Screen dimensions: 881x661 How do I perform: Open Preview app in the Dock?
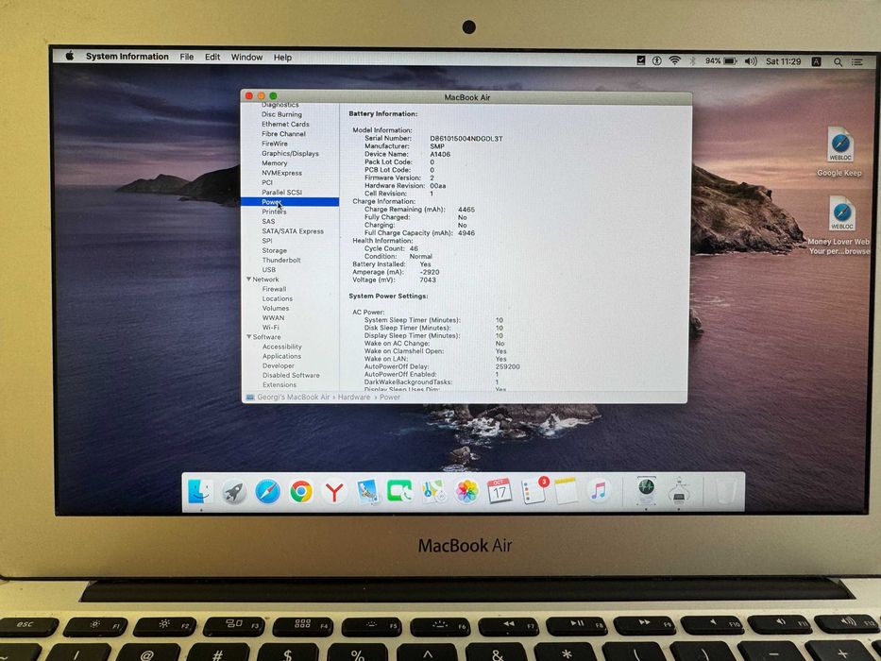pyautogui.click(x=367, y=492)
